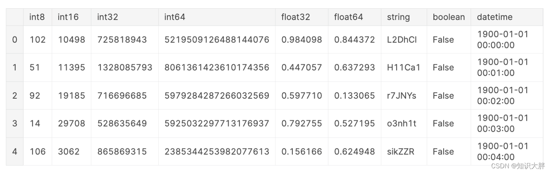551x173 pixels.
Task: Select row index 0
Action: pos(15,40)
